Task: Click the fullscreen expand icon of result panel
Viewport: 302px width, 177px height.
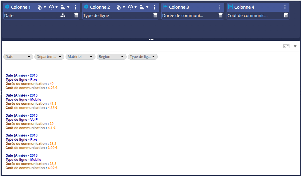Action: [286, 46]
